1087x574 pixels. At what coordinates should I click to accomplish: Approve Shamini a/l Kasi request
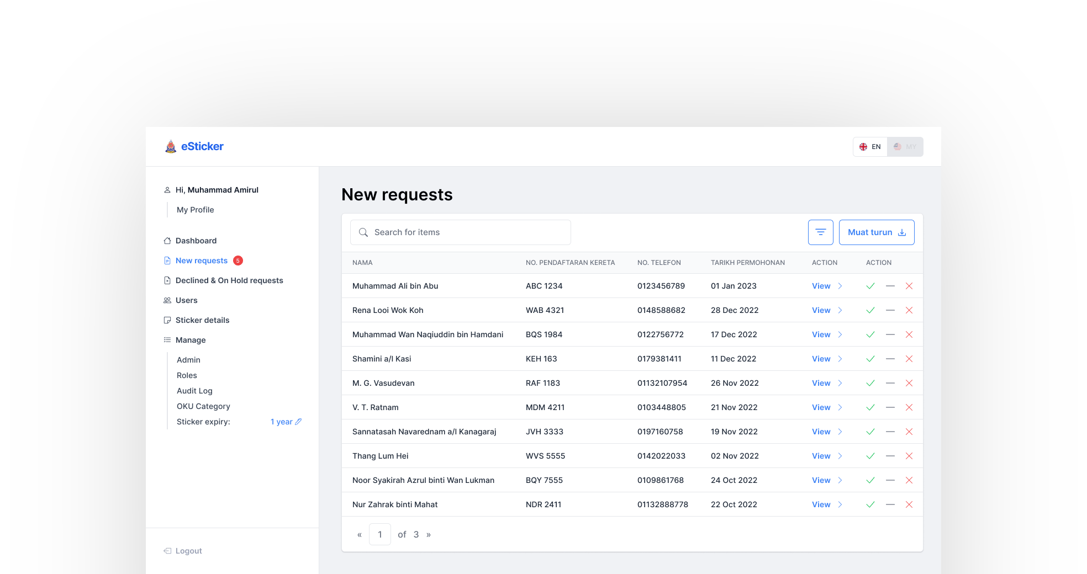(x=870, y=359)
